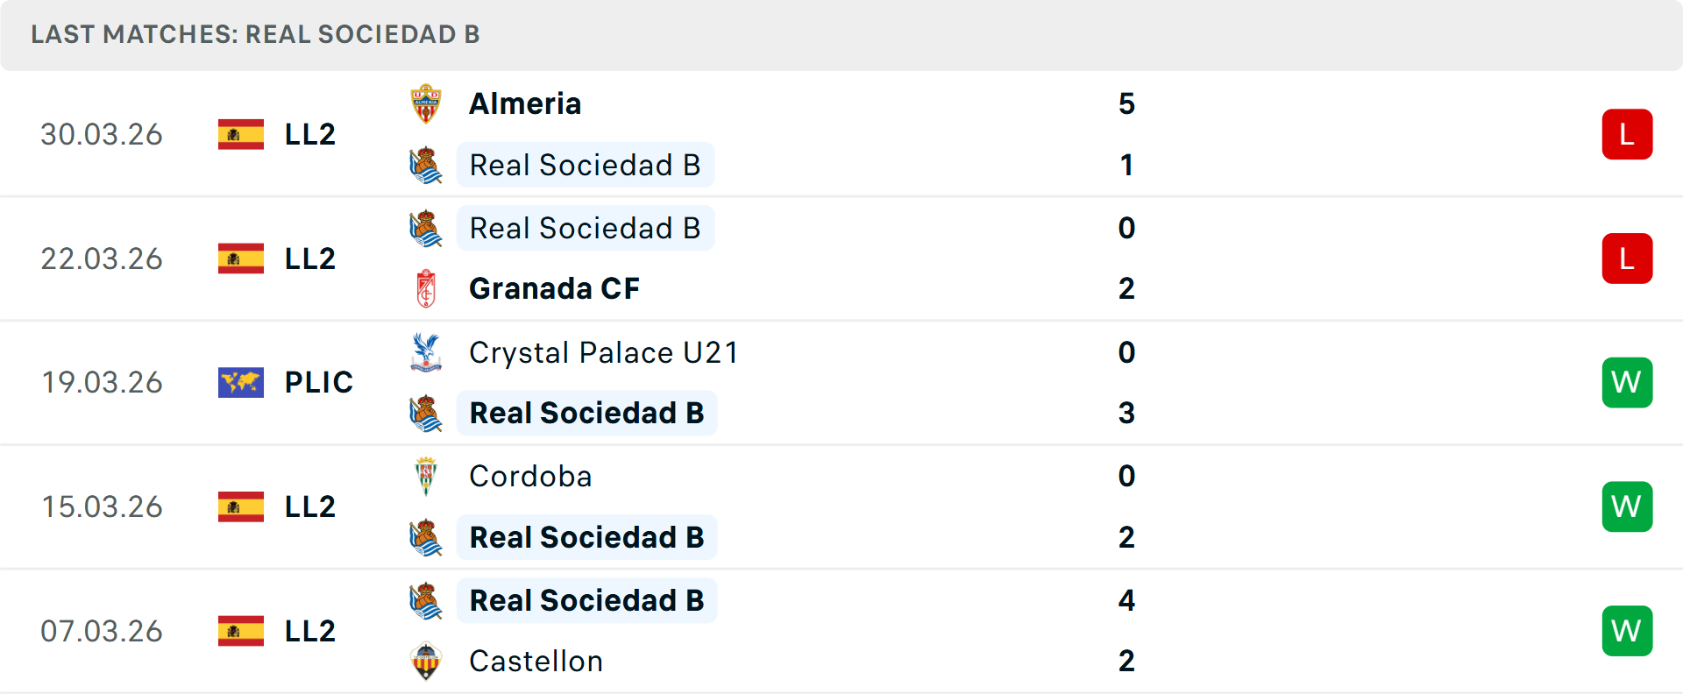Click the Almeria club crest
The image size is (1683, 694).
[x=426, y=103]
